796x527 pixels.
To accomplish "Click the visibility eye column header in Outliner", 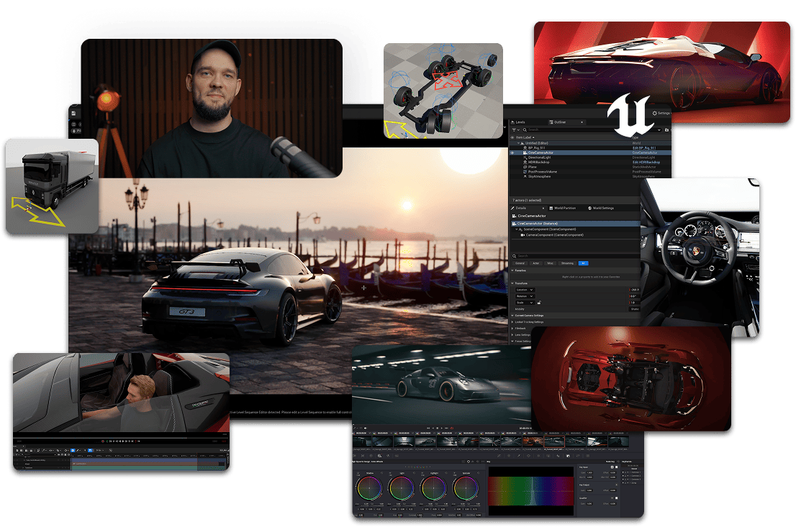I will tap(512, 137).
